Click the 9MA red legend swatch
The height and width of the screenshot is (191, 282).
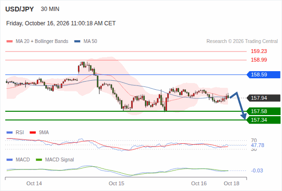tap(33, 133)
